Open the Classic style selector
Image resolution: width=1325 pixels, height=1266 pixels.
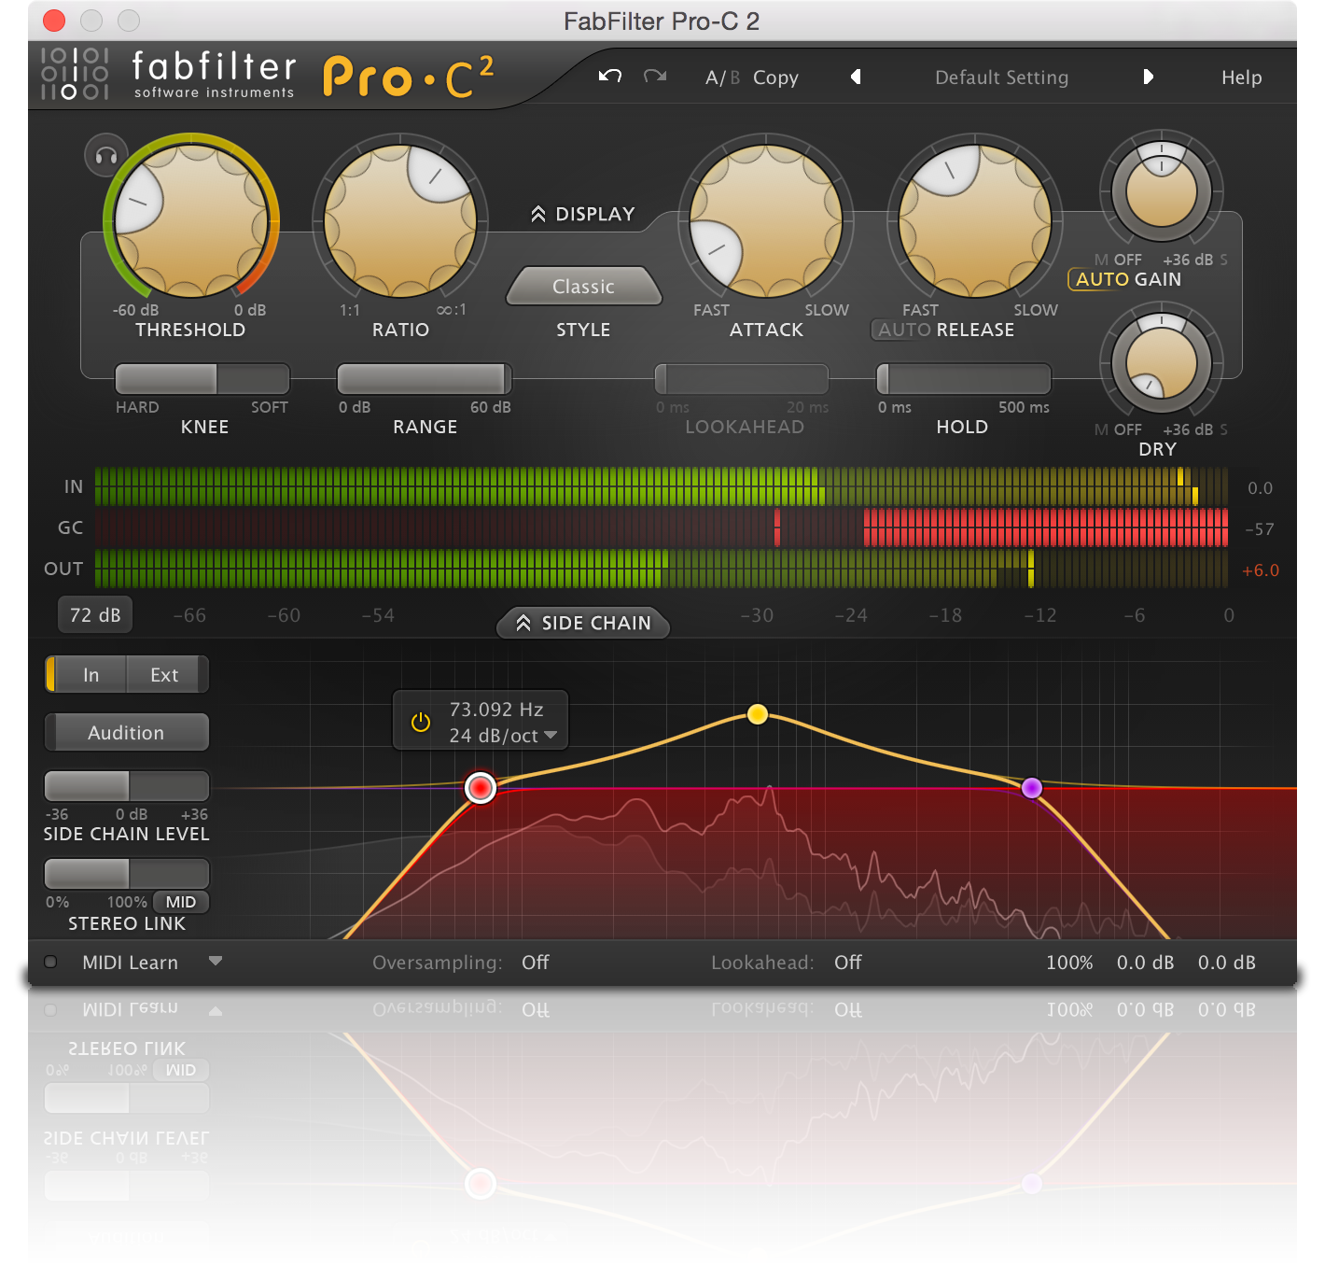(583, 287)
